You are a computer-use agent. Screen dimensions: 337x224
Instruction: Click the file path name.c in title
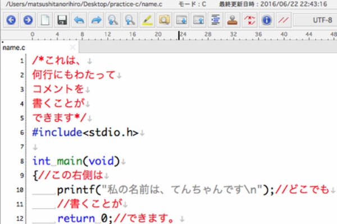coord(84,4)
